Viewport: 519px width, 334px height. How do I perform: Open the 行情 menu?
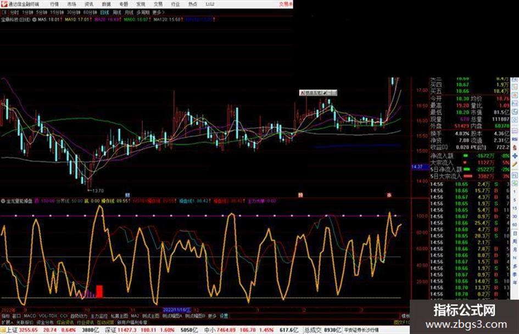click(54, 4)
